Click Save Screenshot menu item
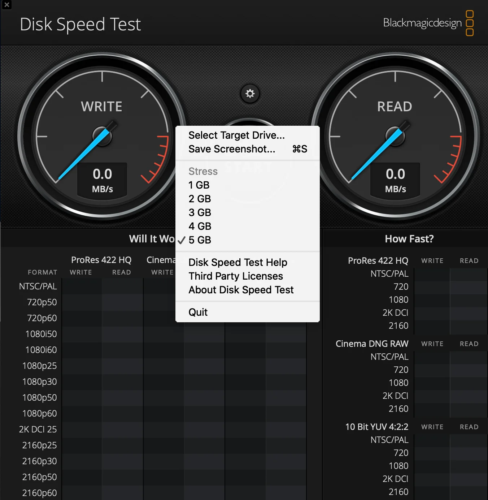Screen dimensions: 488x500 tap(232, 149)
